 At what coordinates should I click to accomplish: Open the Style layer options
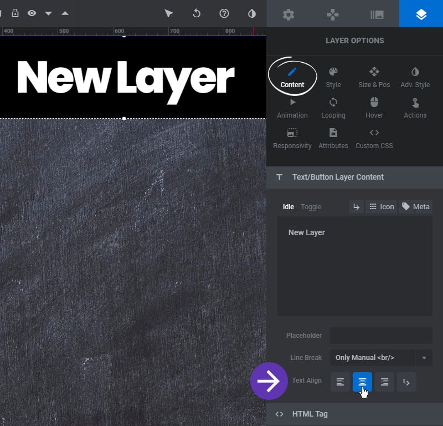coord(333,77)
